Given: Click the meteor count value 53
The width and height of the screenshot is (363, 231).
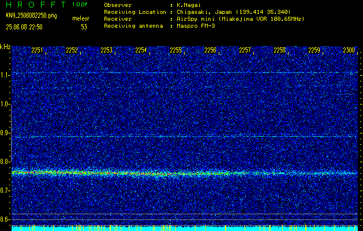Looking at the screenshot, I should coord(84,27).
